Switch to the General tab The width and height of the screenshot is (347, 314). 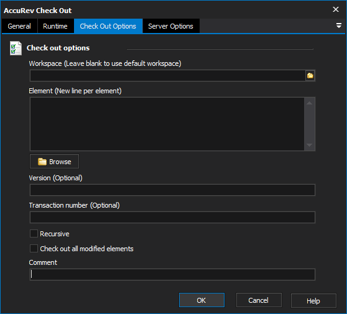(x=19, y=26)
